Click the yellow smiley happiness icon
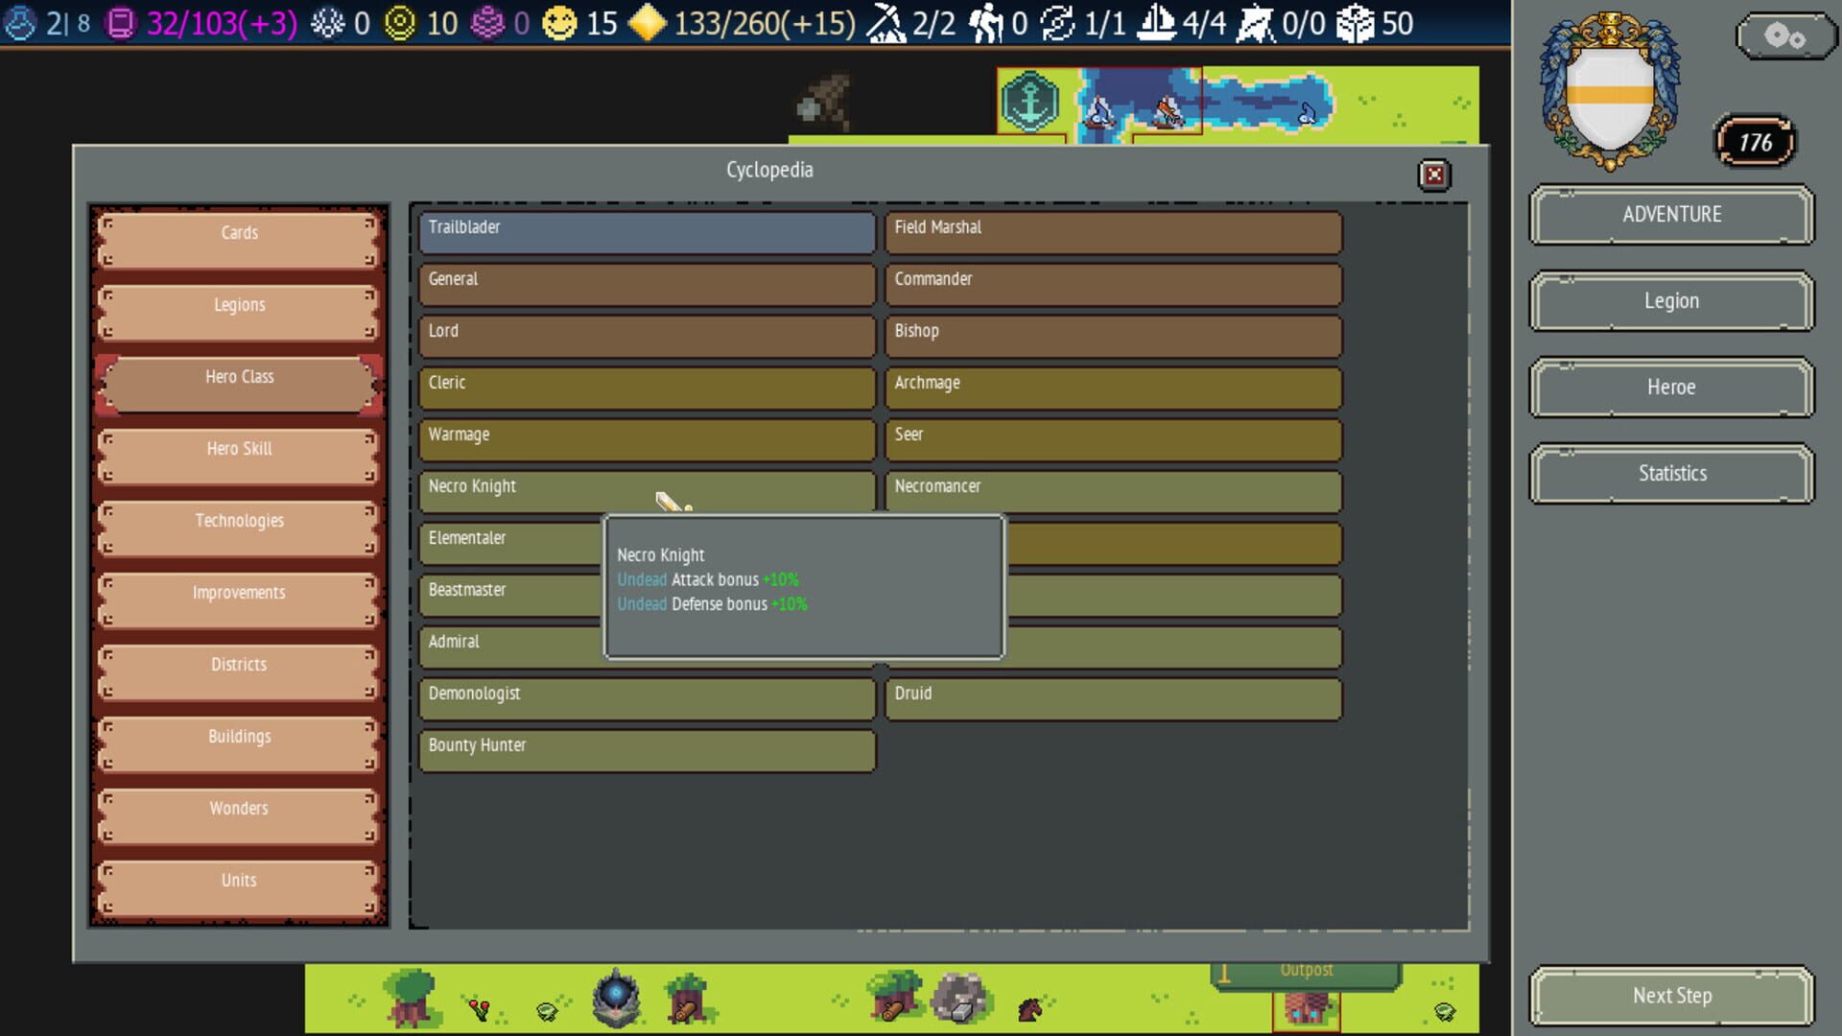This screenshot has height=1036, width=1842. tap(559, 23)
